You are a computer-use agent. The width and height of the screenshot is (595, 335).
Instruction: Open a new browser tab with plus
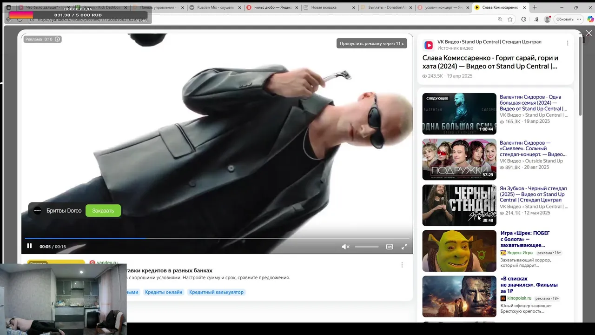coord(535,7)
